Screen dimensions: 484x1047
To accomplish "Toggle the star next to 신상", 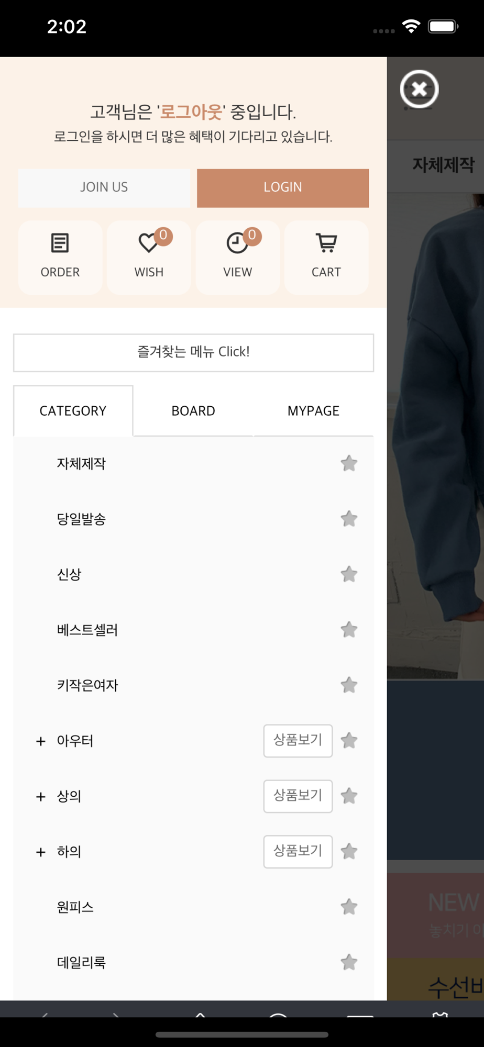I will (349, 574).
